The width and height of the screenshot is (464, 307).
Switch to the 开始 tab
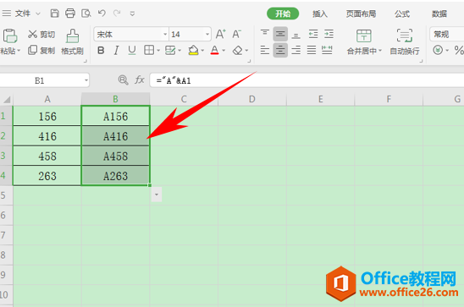pyautogui.click(x=283, y=14)
